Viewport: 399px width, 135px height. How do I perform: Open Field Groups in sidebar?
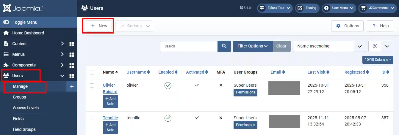24,129
